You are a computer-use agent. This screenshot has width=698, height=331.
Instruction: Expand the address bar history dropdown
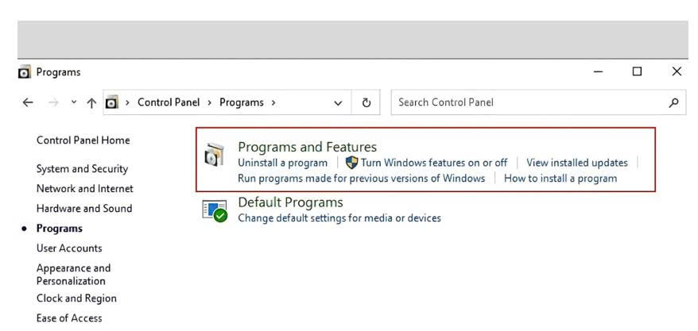click(x=338, y=103)
